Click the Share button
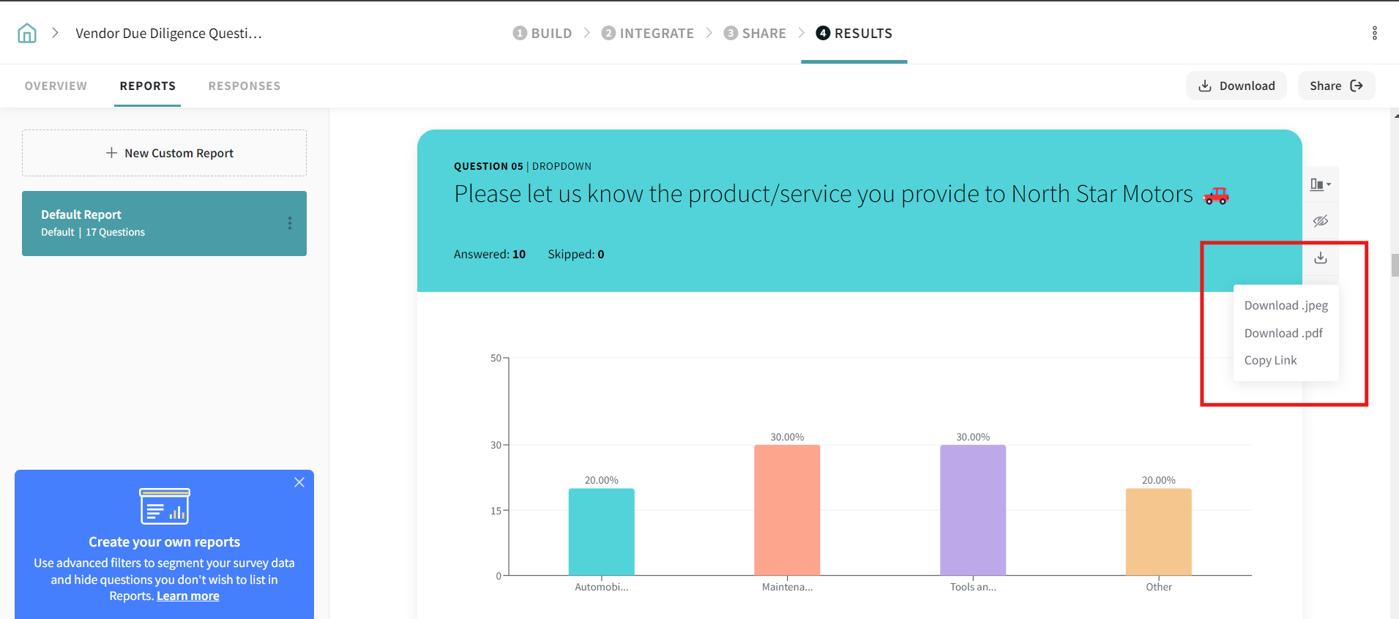Screen dimensions: 1399x619 1336,86
